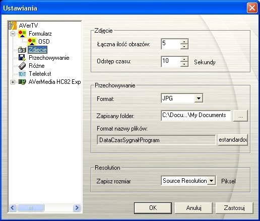Select AVerMedia HC82 Exp tree item
The height and width of the screenshot is (221, 260).
(54, 82)
